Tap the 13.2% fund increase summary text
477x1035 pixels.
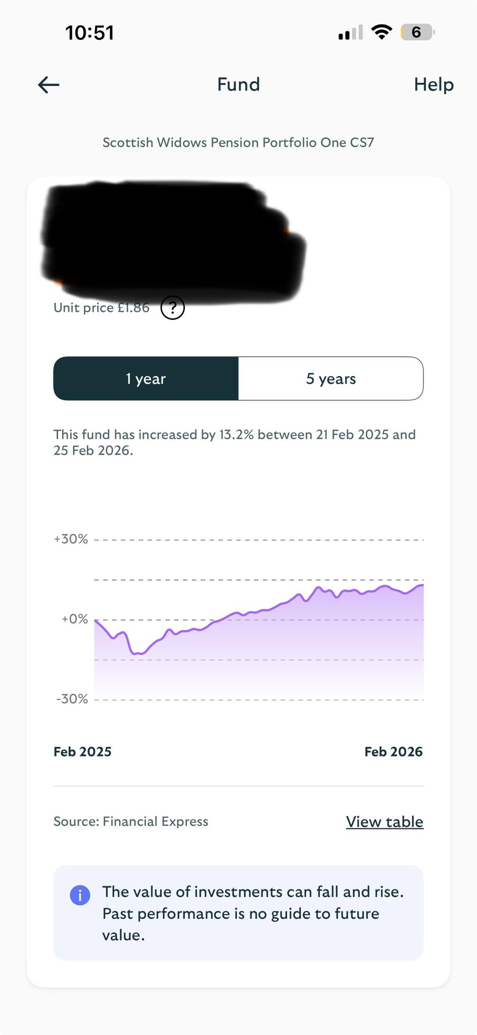234,442
